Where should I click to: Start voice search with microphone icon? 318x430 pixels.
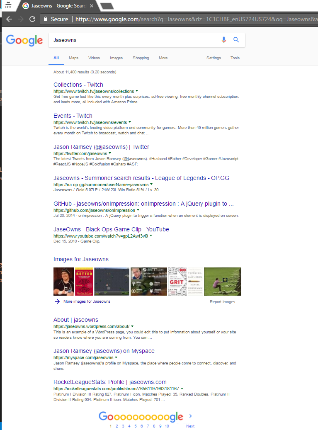click(224, 40)
